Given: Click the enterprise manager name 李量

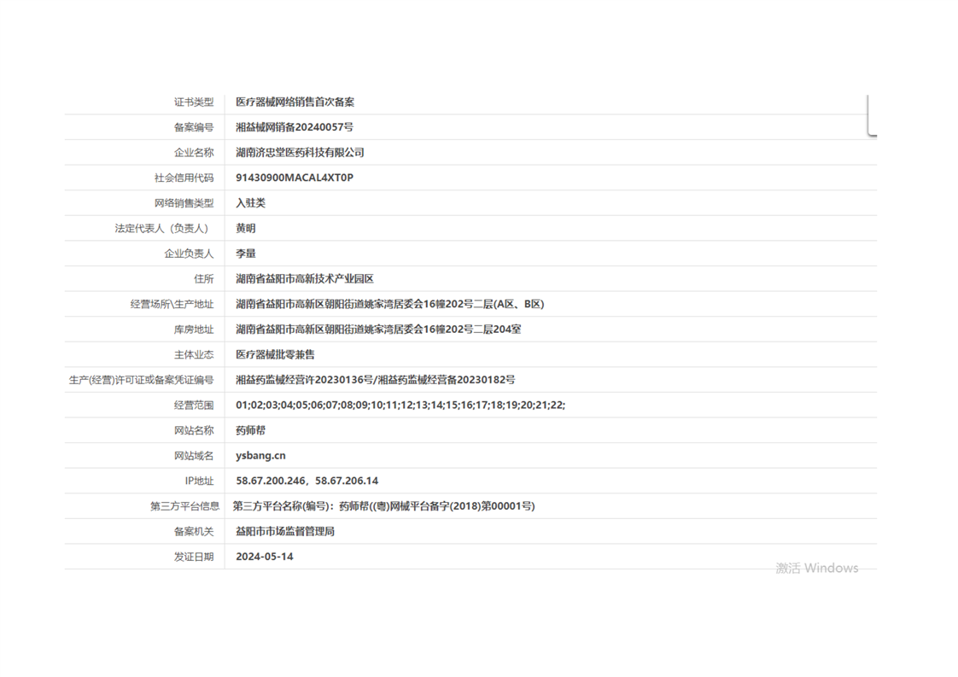Looking at the screenshot, I should click(245, 254).
